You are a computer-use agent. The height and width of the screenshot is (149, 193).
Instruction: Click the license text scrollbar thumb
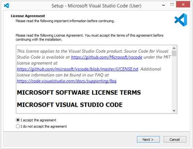tap(174, 53)
